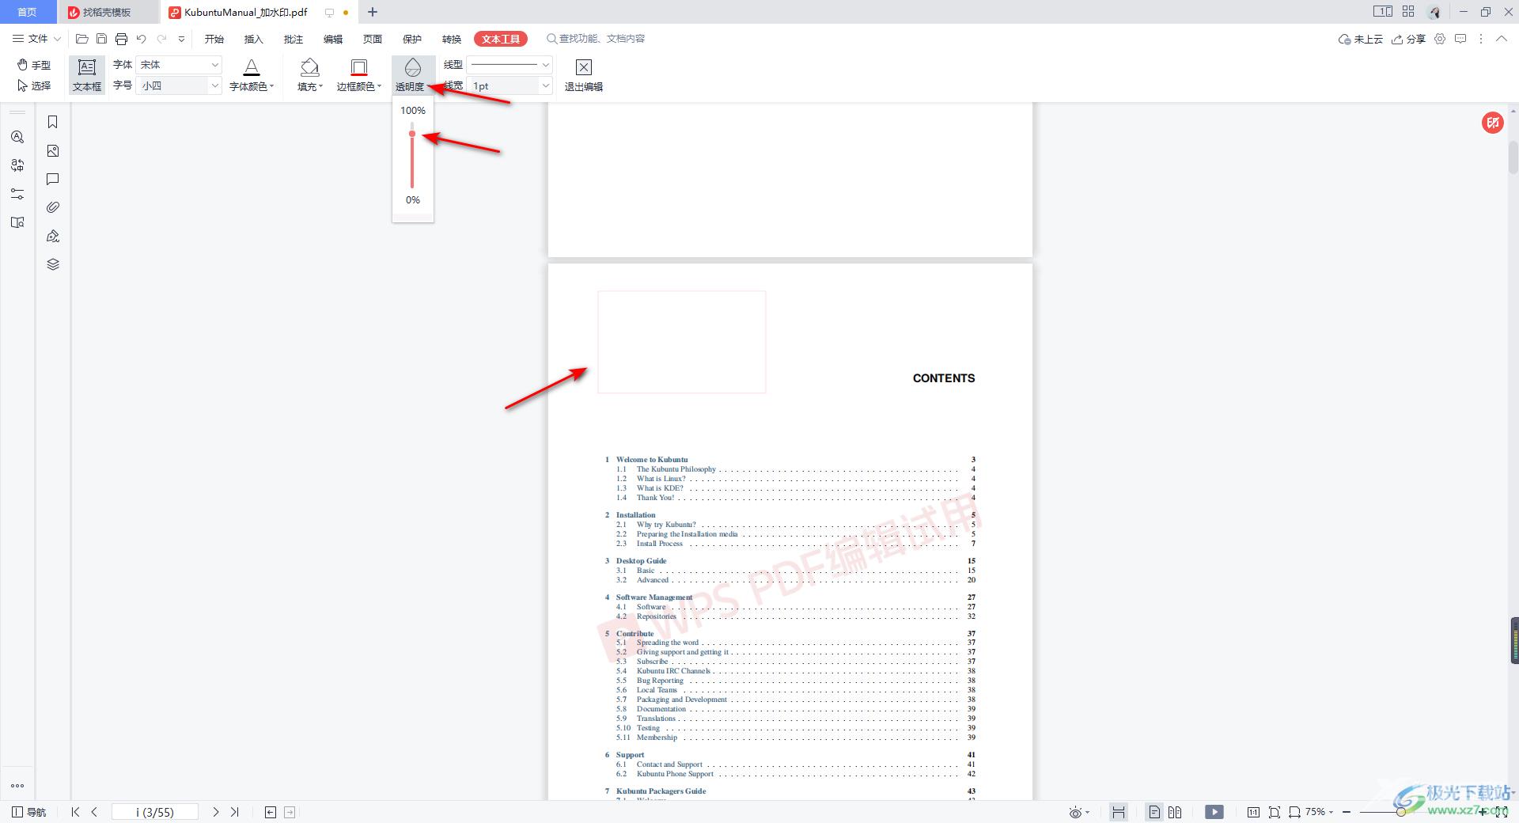Screen dimensions: 1519x823
Task: Redo the last action
Action: [161, 39]
